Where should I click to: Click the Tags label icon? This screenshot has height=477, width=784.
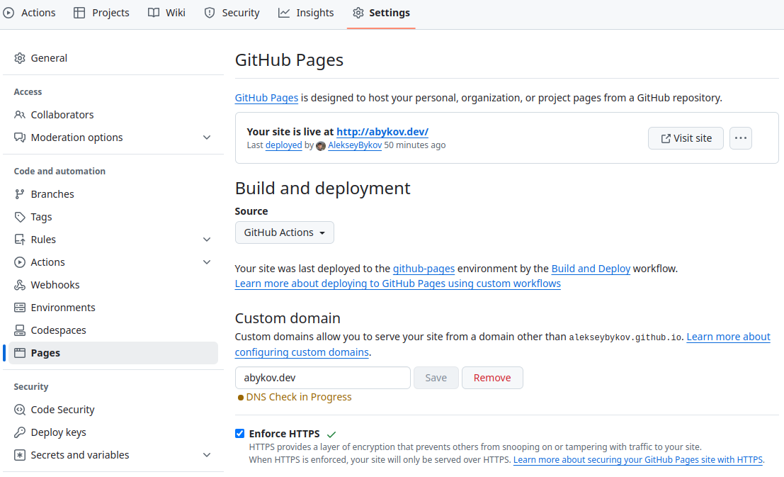pos(20,217)
